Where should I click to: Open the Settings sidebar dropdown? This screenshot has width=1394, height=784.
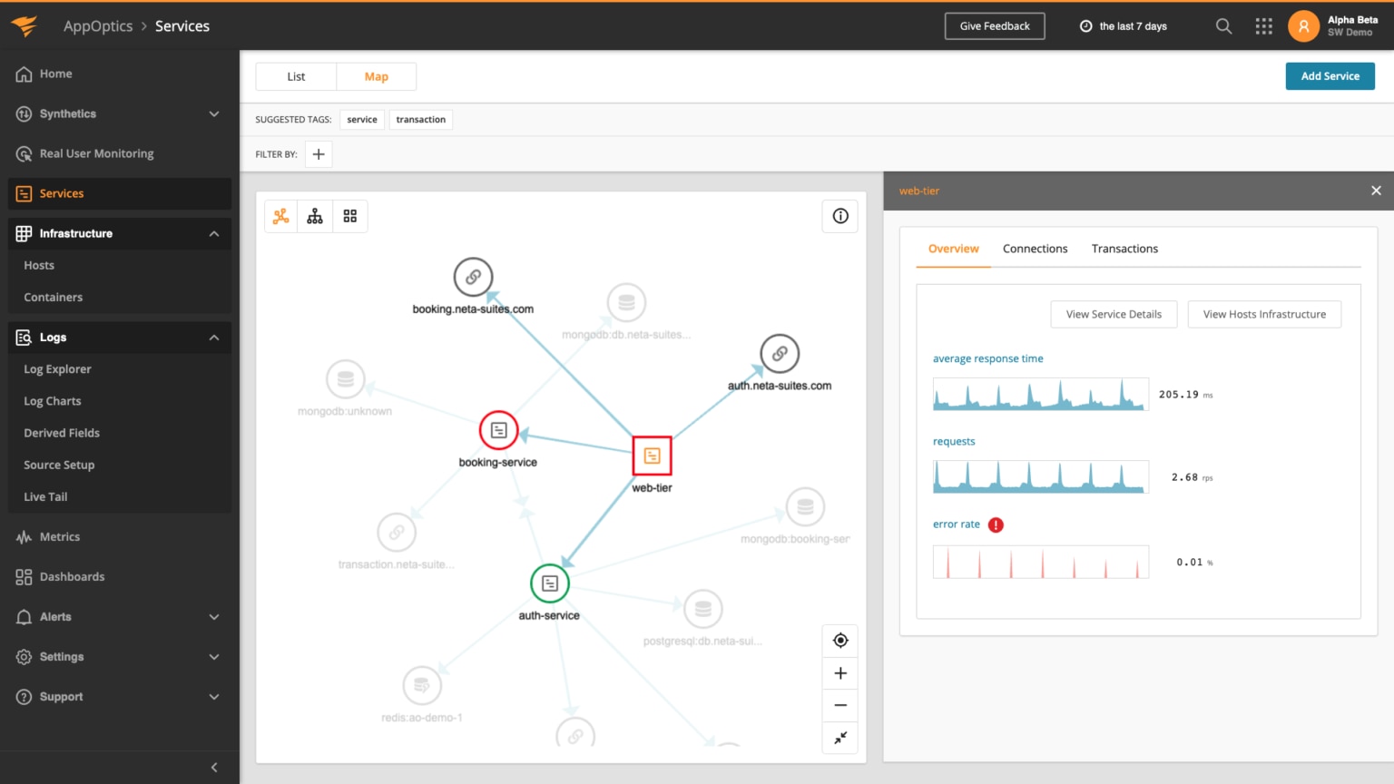[x=214, y=656]
